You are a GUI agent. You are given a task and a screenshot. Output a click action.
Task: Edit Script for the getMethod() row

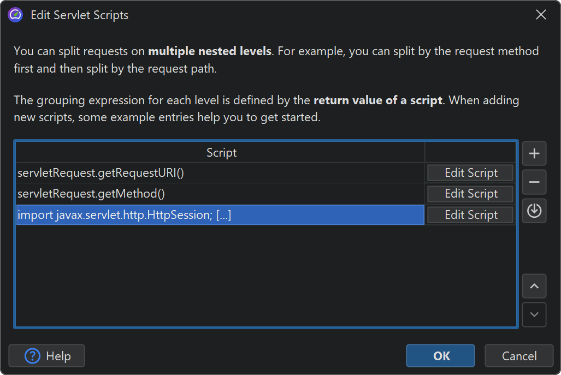[x=470, y=194]
